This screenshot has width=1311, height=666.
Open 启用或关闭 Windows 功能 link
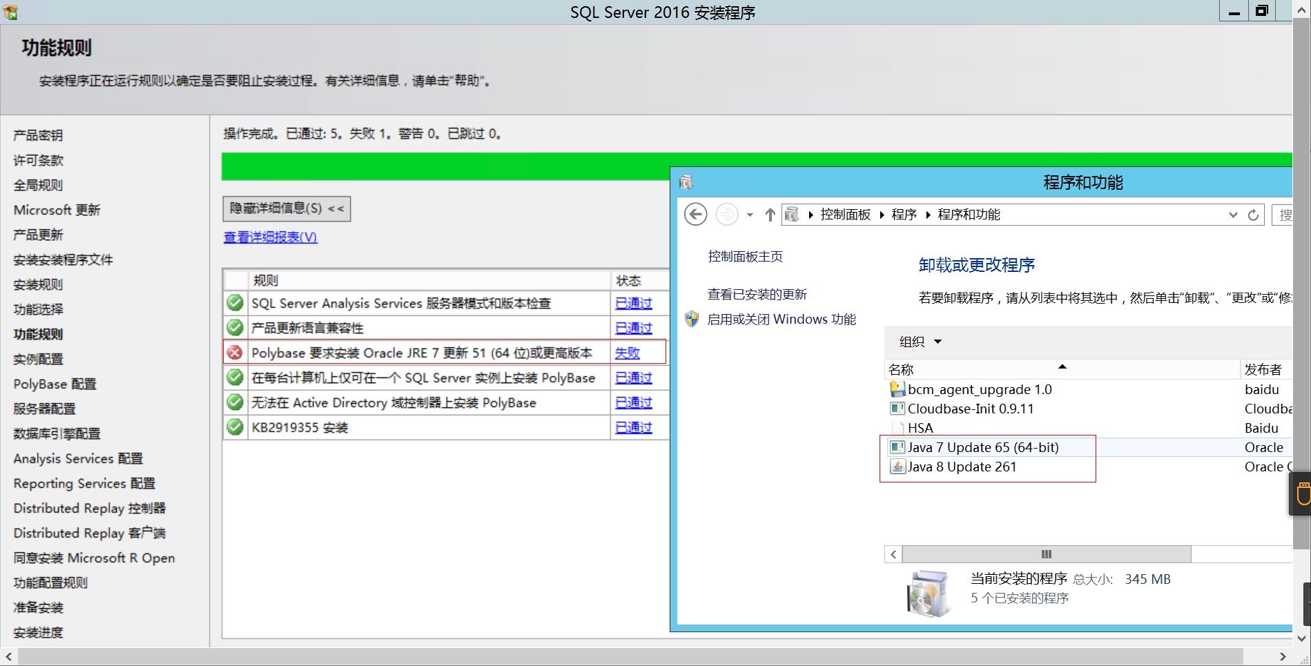[x=781, y=319]
